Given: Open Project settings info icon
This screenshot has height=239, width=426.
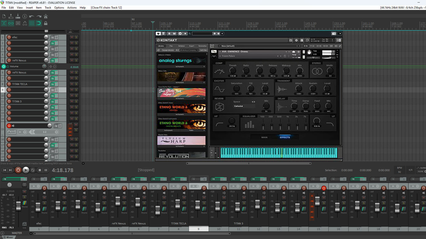Looking at the screenshot, I should [x=25, y=16].
